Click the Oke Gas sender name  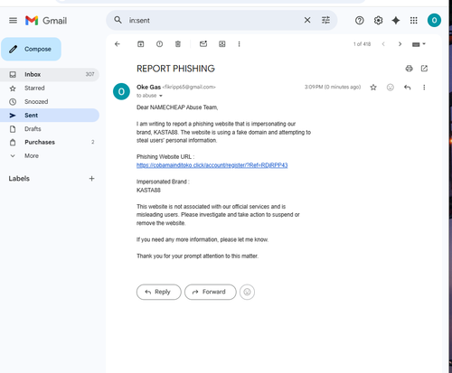148,87
